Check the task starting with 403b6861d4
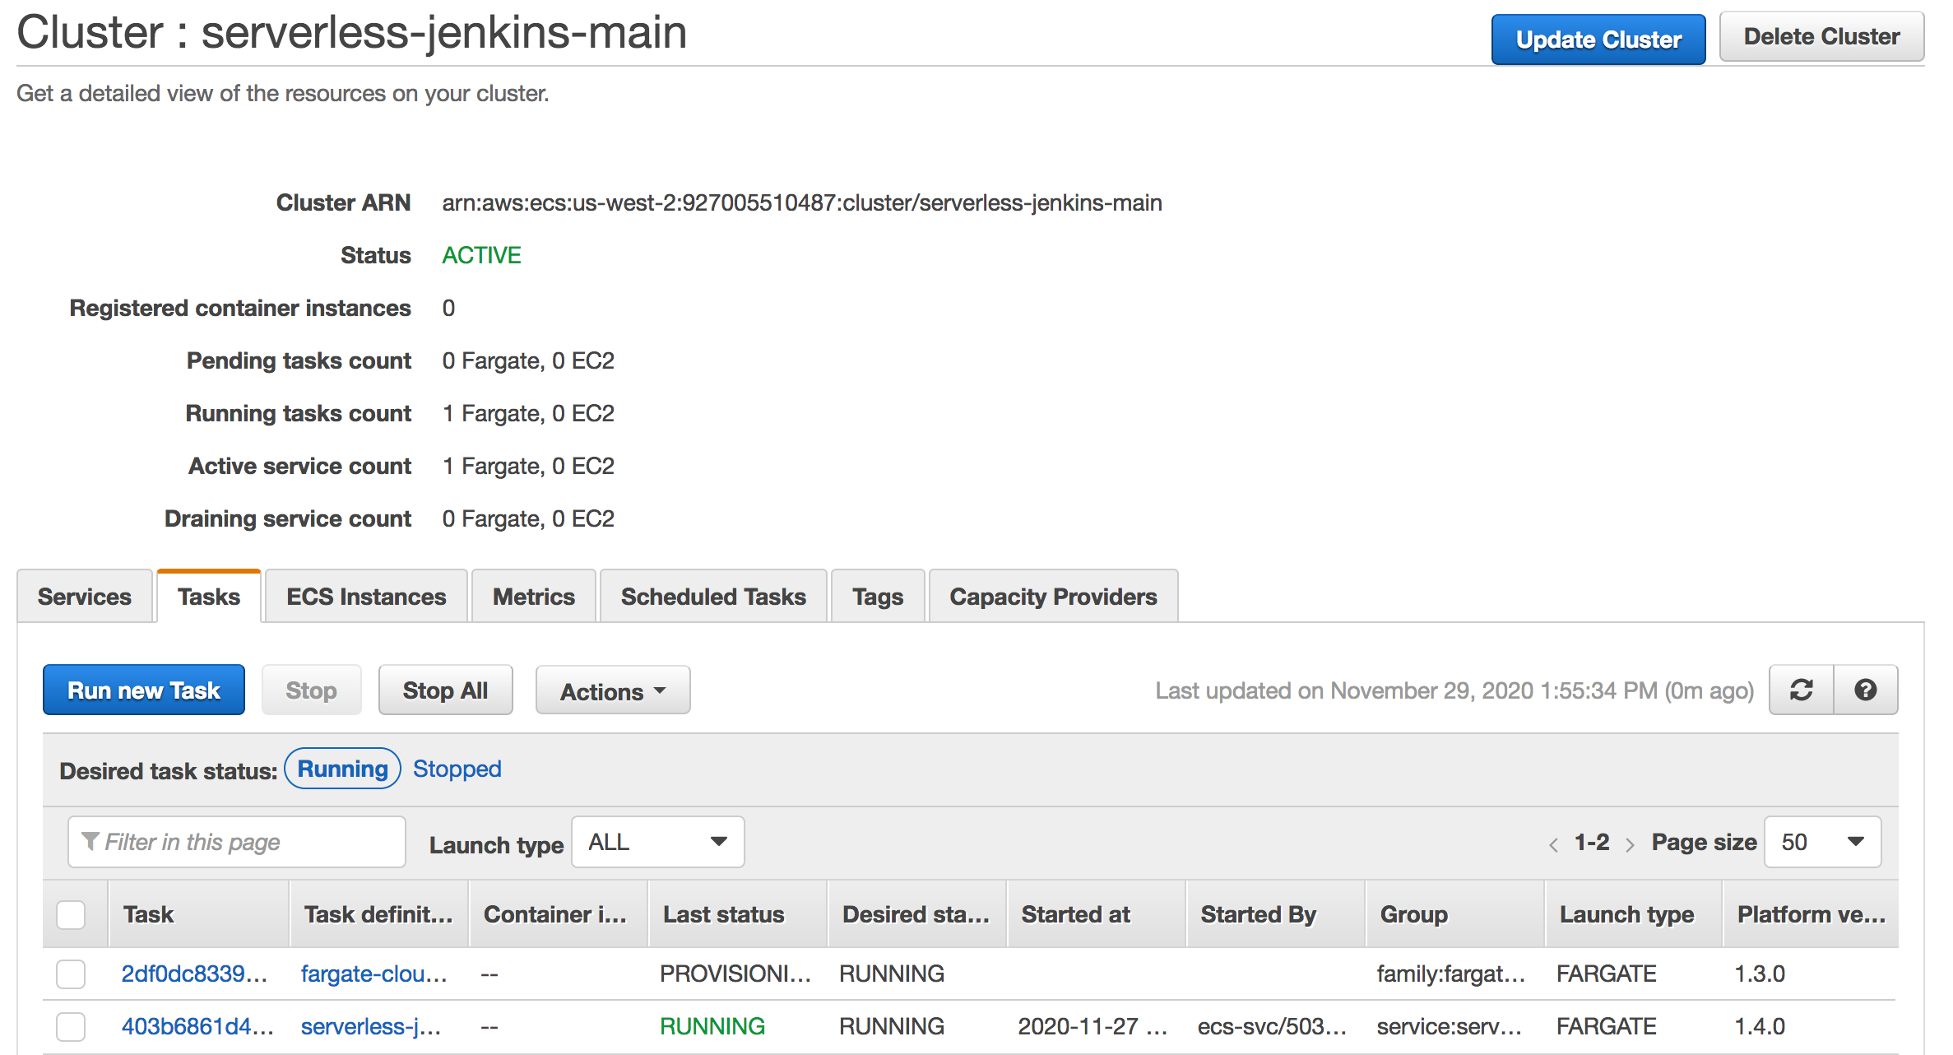 pos(70,1026)
